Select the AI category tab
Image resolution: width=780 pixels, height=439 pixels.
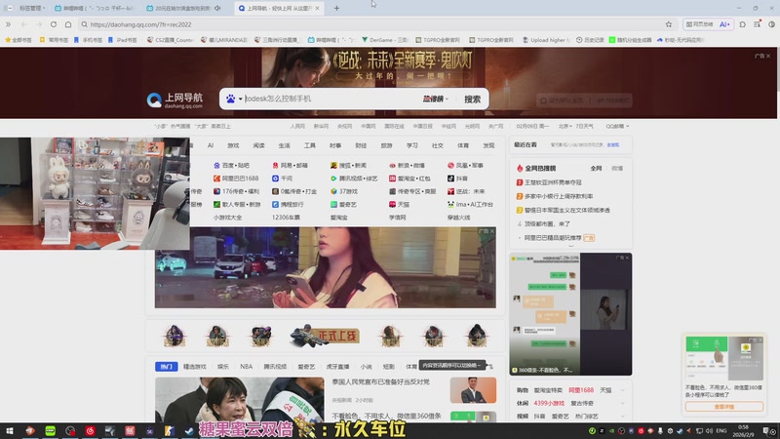[211, 145]
